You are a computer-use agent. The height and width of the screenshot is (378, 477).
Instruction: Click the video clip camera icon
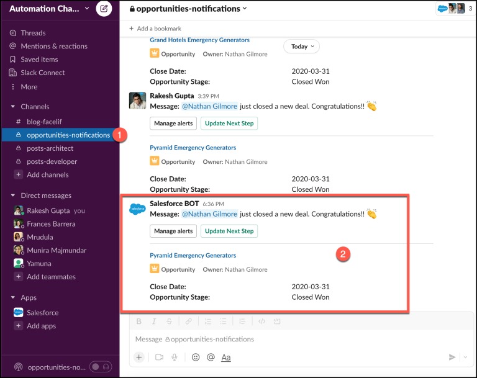pos(160,358)
